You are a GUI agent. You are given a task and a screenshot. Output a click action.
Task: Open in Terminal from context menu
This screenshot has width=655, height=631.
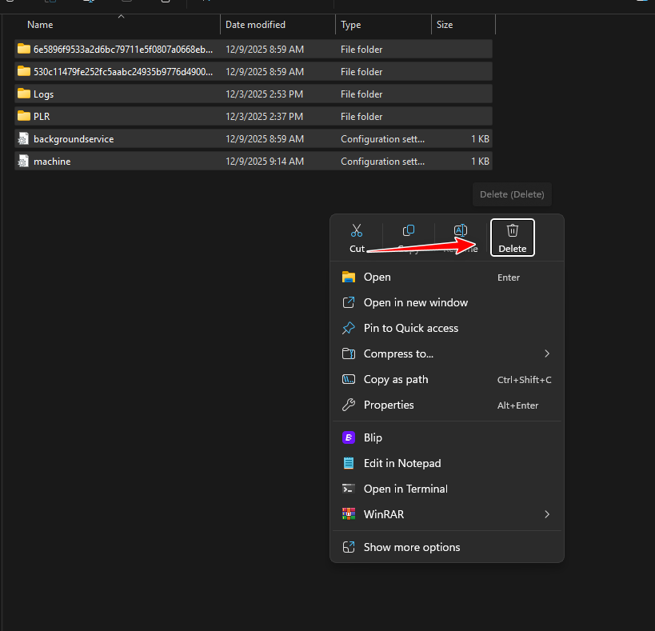(405, 489)
